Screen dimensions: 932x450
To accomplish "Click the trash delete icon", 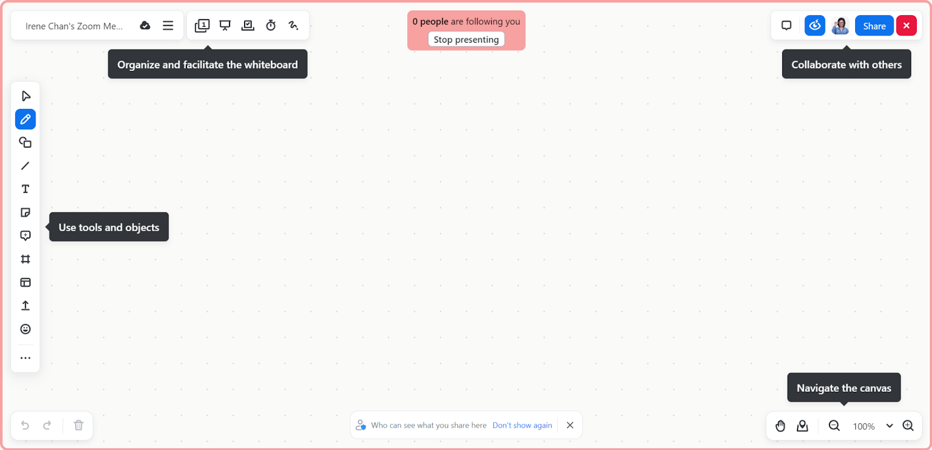I will tap(79, 425).
